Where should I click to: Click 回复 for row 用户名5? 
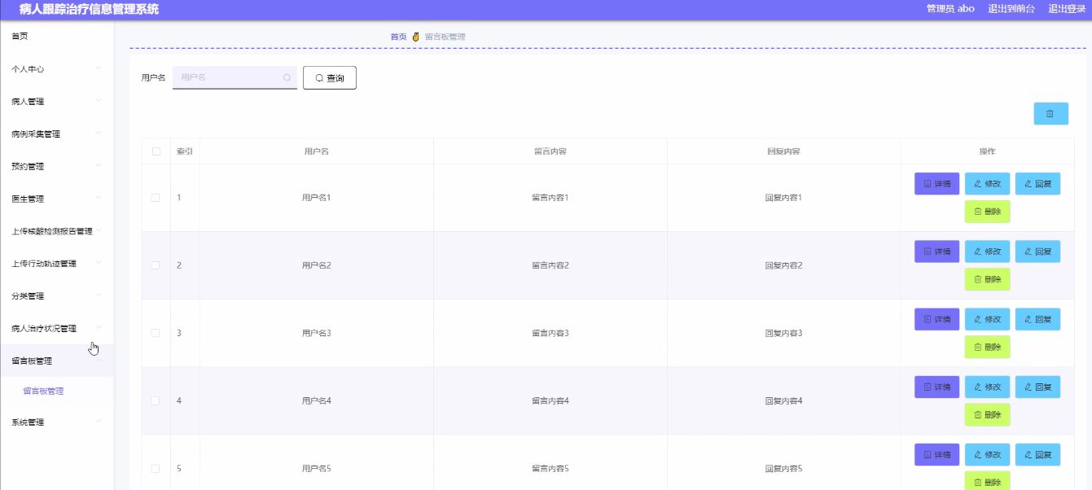(1038, 454)
